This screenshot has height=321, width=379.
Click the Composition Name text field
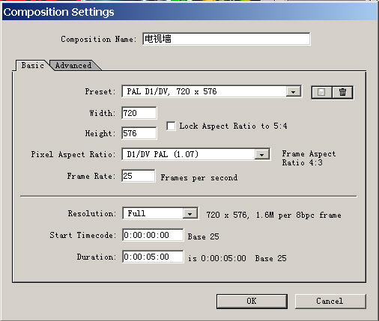226,39
